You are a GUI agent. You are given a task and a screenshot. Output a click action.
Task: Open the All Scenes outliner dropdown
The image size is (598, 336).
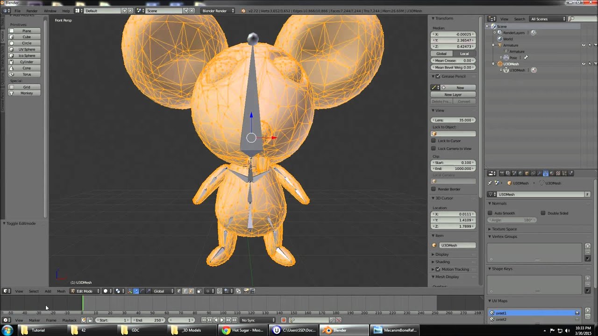[x=548, y=19]
